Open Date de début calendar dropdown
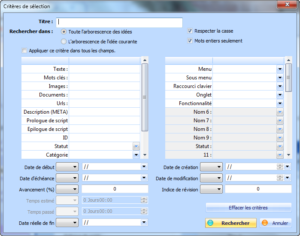 click(144, 166)
